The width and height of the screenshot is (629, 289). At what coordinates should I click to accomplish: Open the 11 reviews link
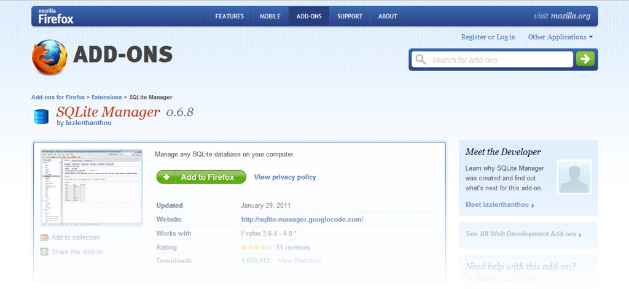(x=293, y=247)
